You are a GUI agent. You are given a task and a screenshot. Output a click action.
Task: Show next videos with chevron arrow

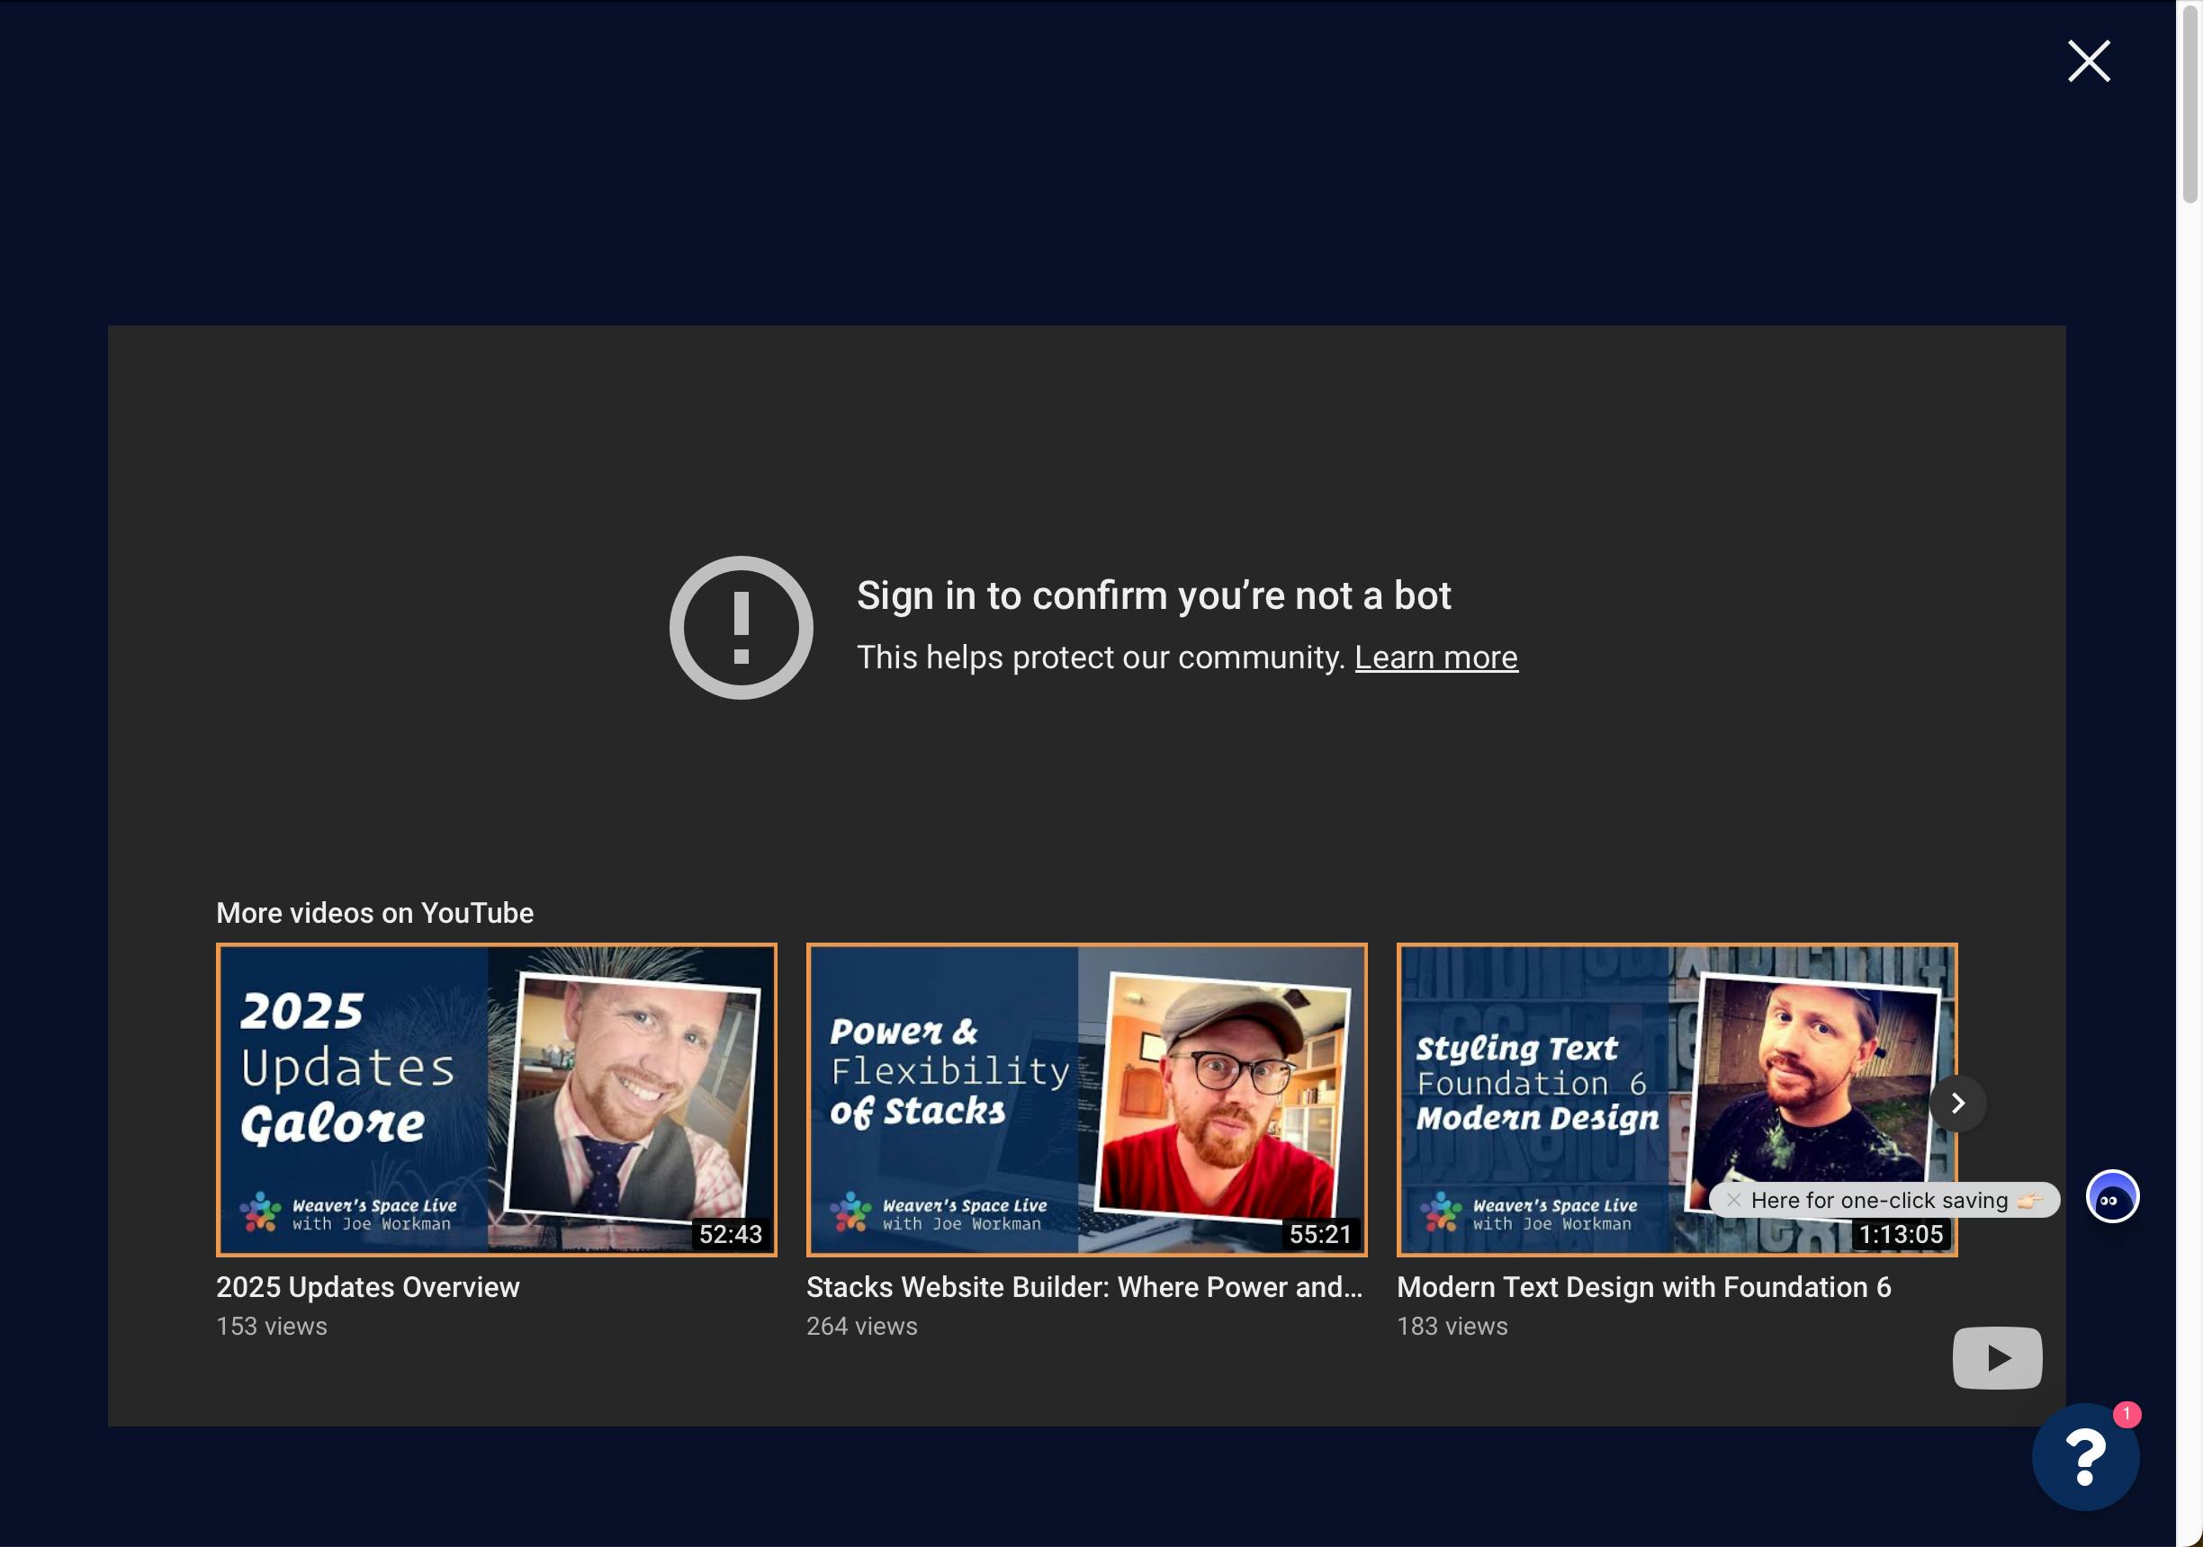(1957, 1104)
